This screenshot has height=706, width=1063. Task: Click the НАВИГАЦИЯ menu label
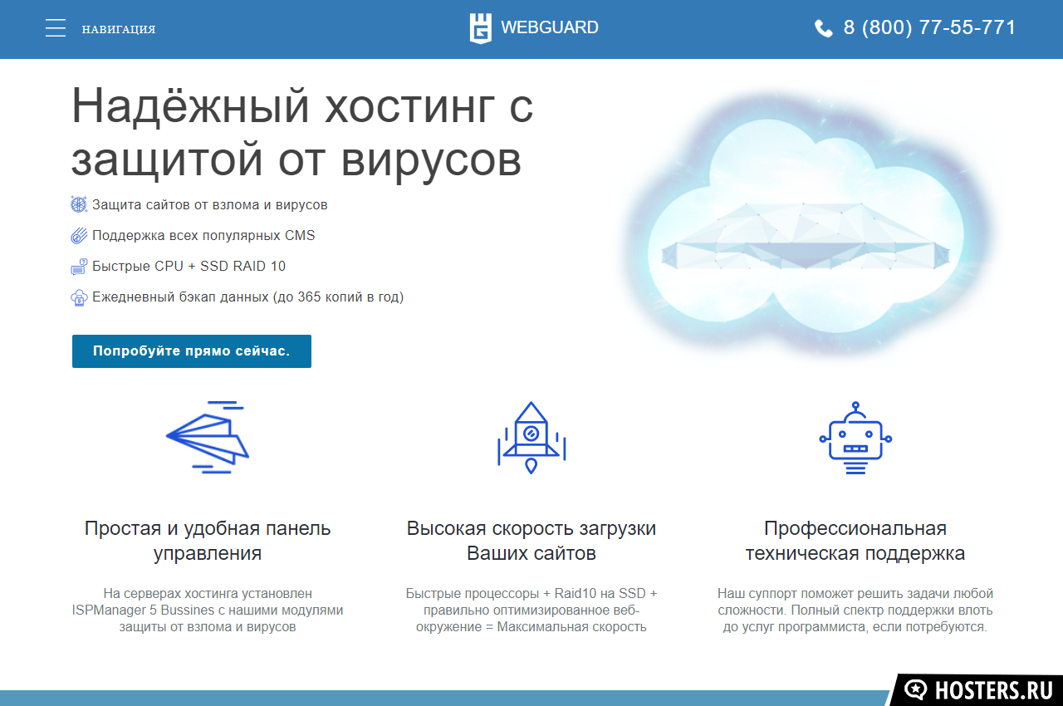click(119, 29)
